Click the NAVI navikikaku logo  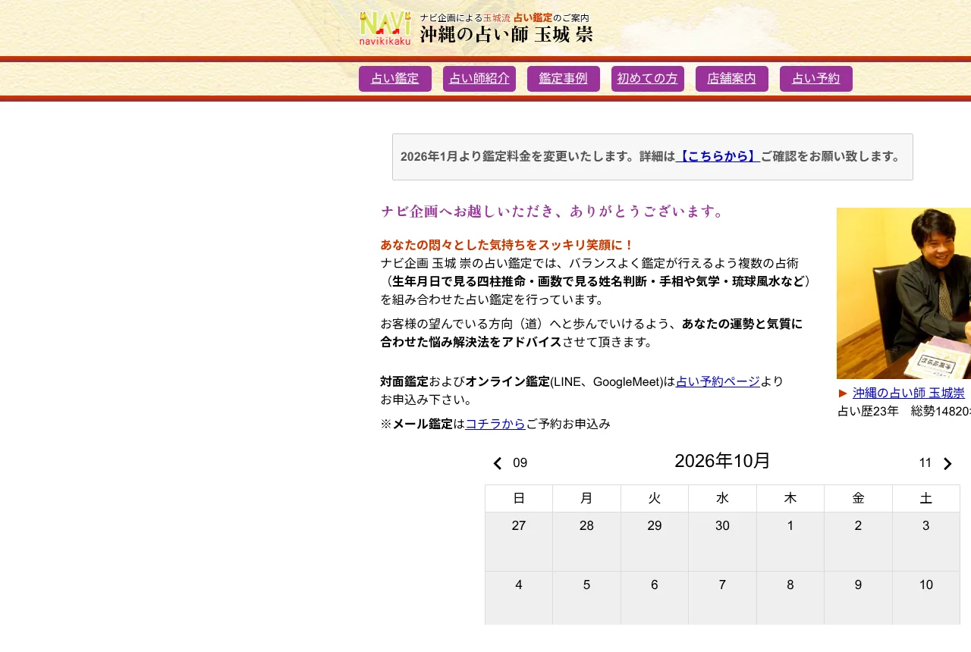385,29
